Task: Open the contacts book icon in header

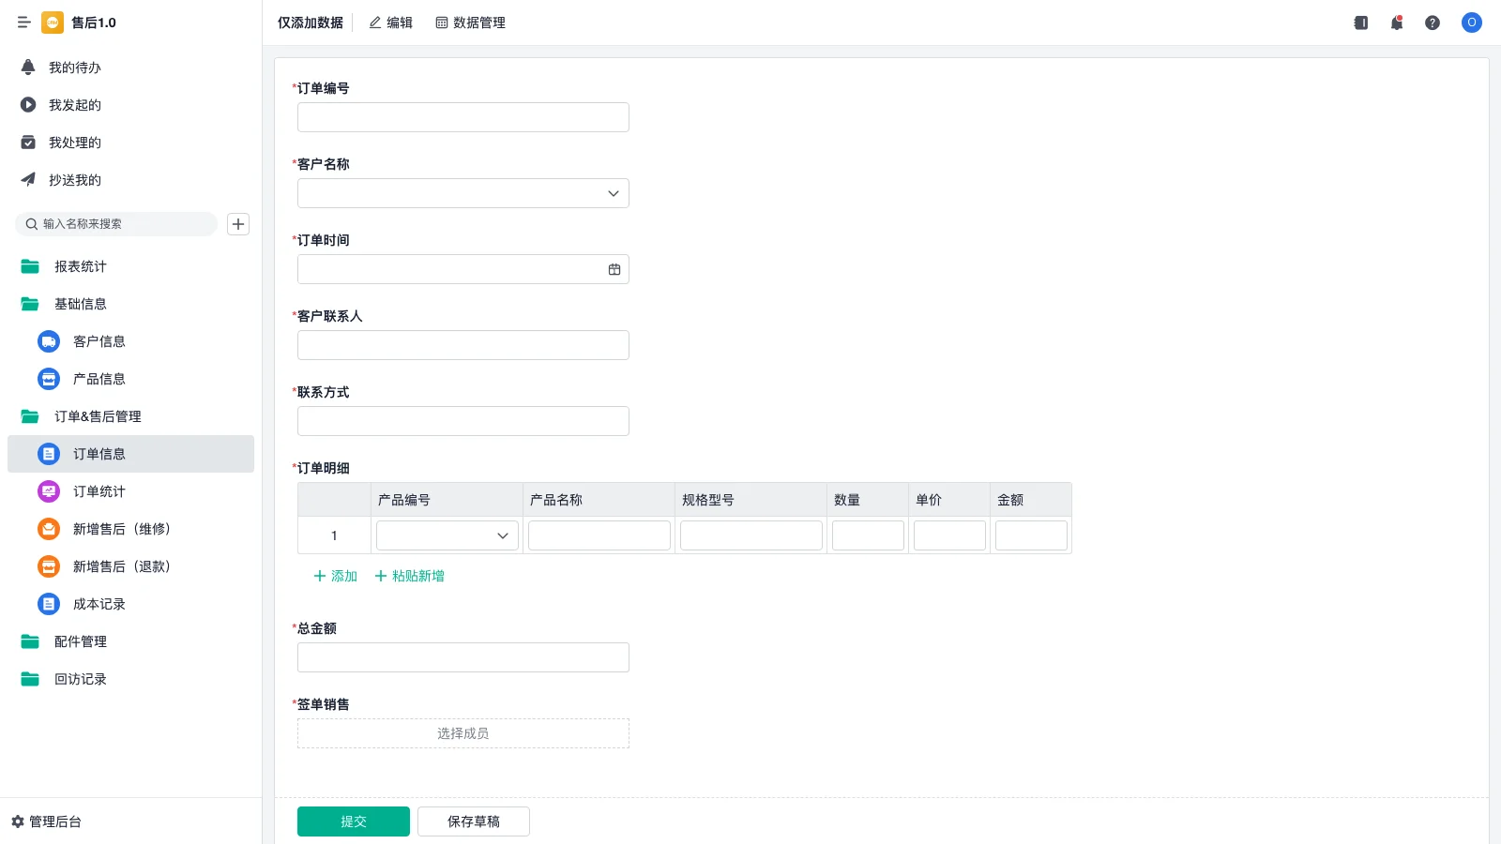Action: coord(1359,23)
